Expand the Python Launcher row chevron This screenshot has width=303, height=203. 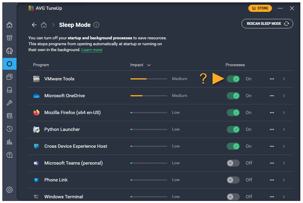[284, 129]
